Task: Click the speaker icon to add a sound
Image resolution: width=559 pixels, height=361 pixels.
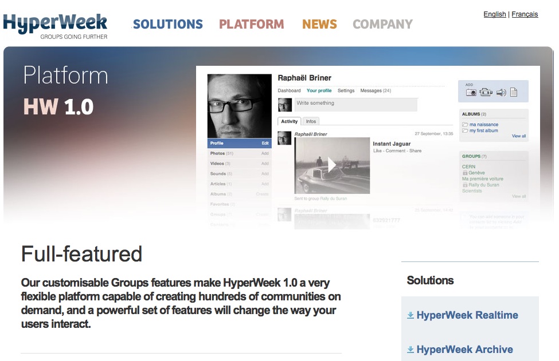Action: click(x=501, y=93)
